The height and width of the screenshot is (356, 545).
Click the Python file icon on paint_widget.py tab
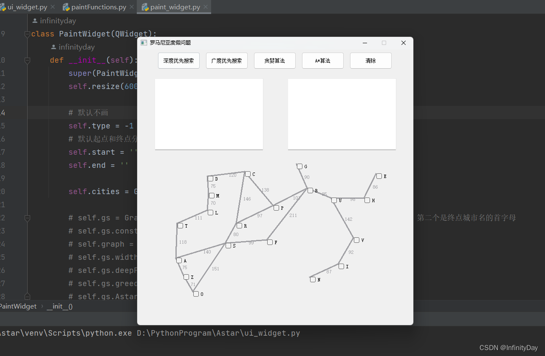tap(145, 7)
